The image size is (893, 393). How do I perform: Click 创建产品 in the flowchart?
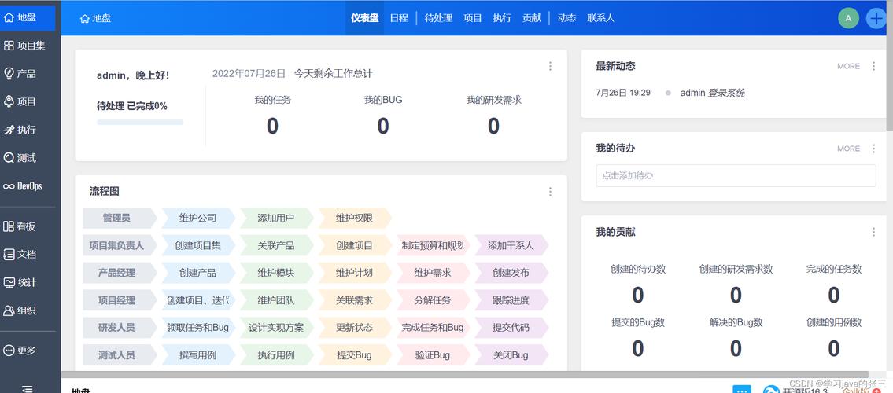(x=197, y=273)
